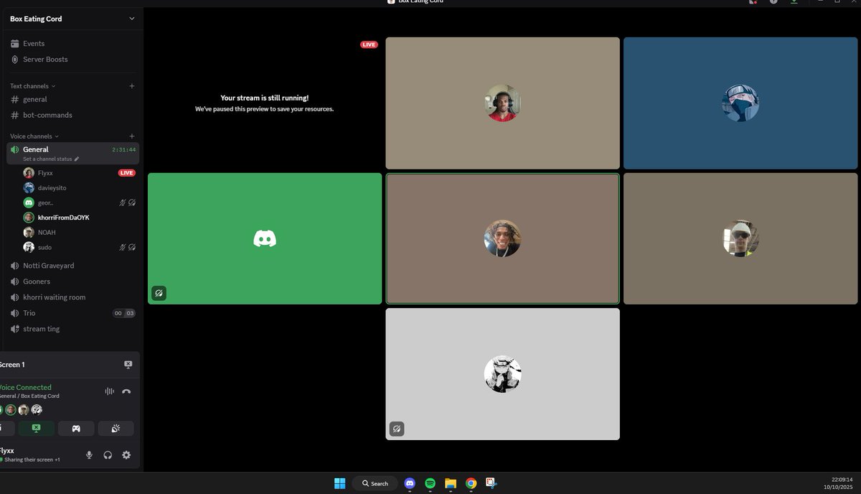Viewport: 861px width, 494px height.
Task: Open the soundboard button
Action: (x=116, y=429)
